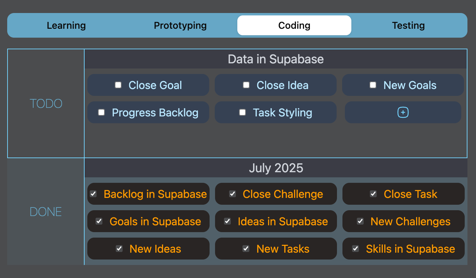476x278 pixels.
Task: Open the Prototyping tab
Action: click(x=180, y=25)
